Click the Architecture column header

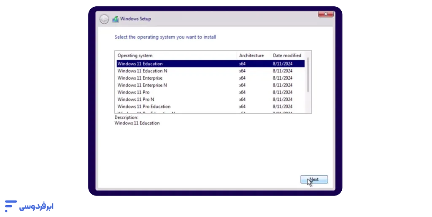254,56
